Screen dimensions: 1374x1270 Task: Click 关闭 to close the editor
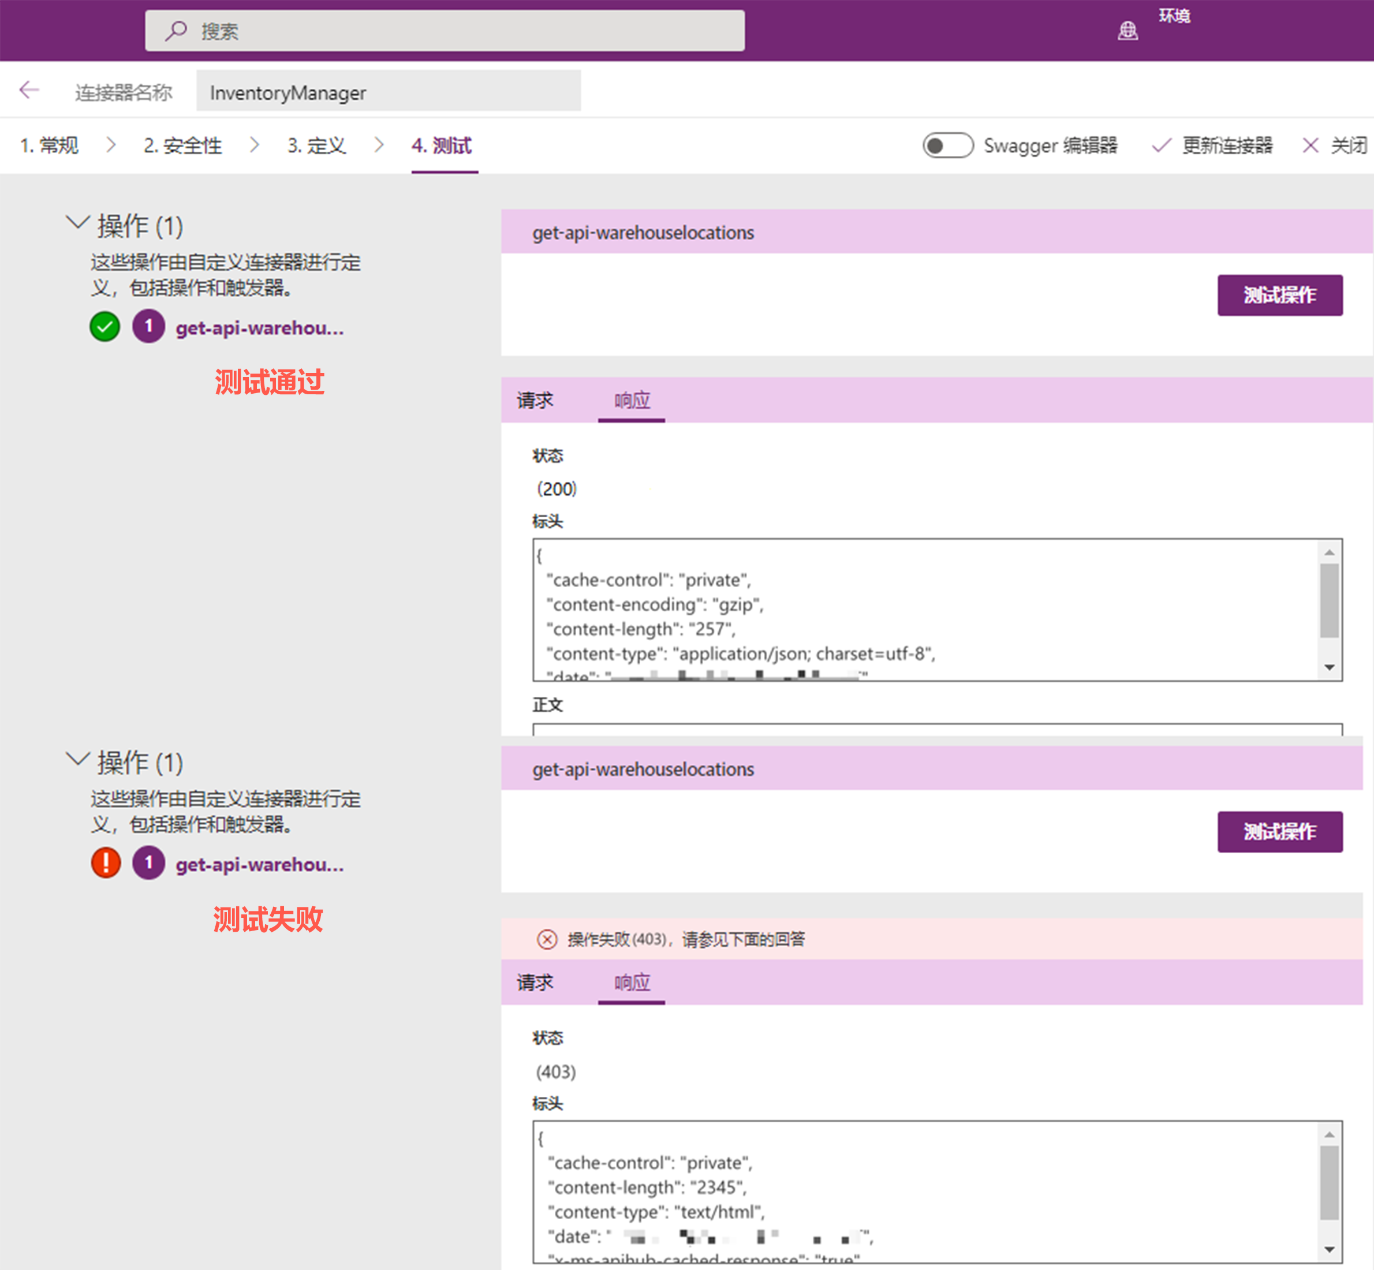click(1349, 145)
